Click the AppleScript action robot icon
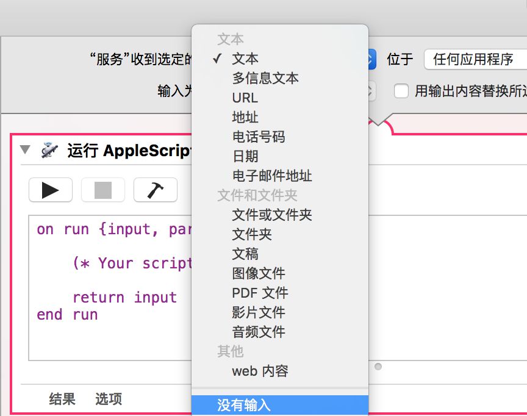527x416 pixels. tap(49, 150)
